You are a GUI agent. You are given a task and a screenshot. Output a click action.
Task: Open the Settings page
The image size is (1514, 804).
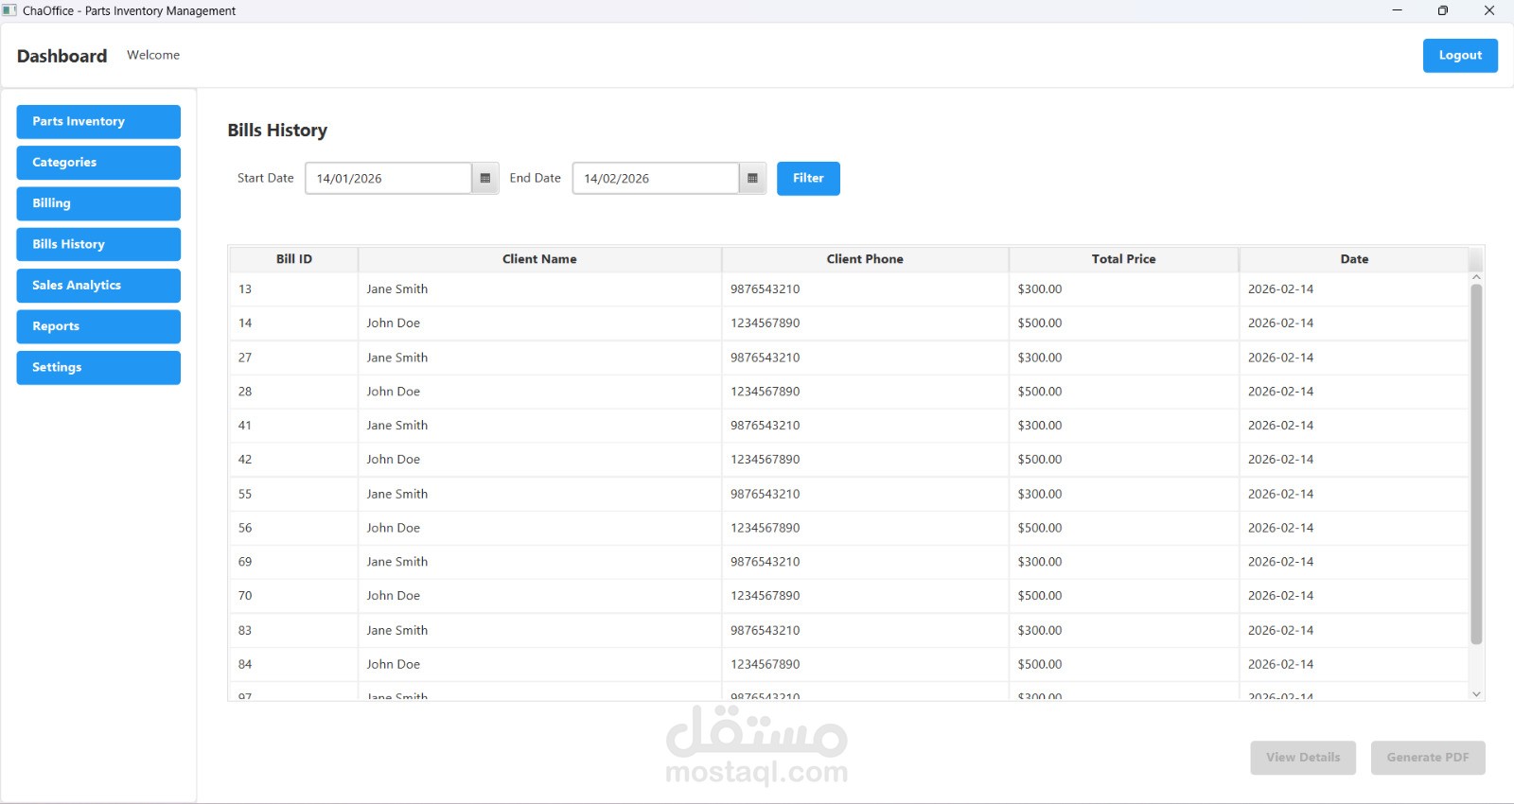click(x=98, y=367)
